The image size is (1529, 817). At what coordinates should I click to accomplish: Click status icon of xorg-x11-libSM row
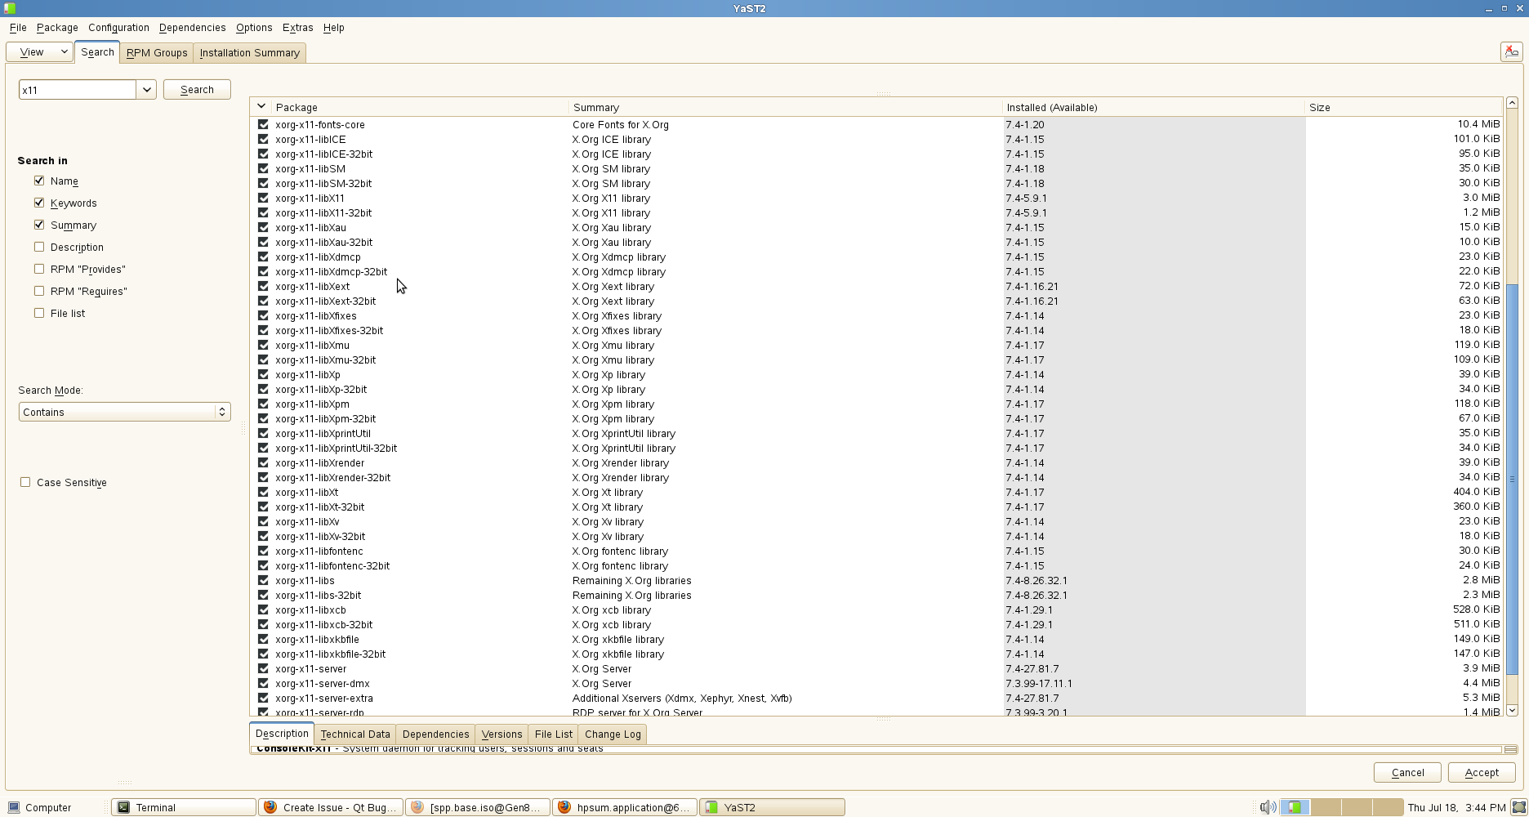(263, 168)
